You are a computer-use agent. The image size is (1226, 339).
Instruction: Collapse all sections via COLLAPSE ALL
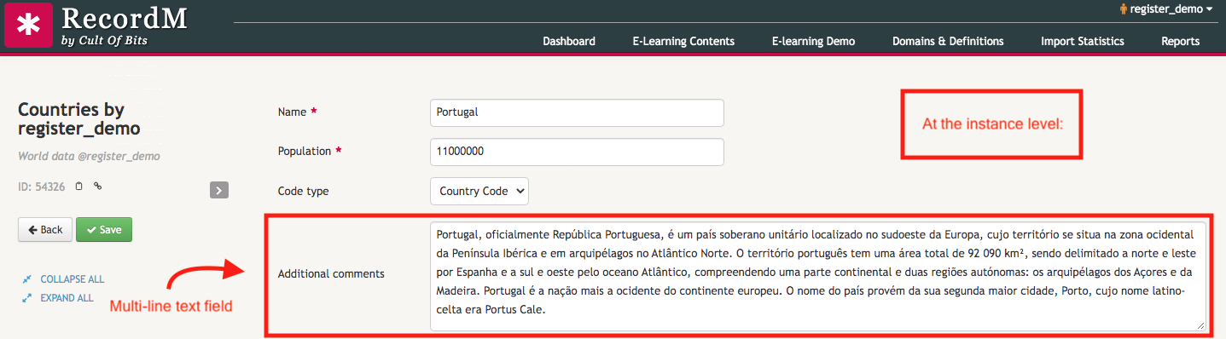click(73, 279)
